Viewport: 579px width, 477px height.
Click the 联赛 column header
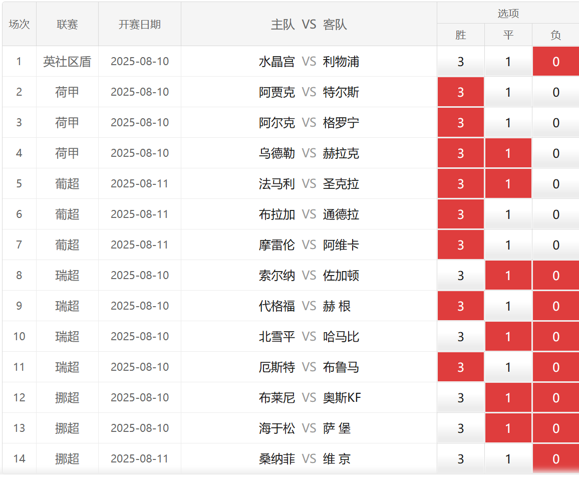(x=67, y=24)
